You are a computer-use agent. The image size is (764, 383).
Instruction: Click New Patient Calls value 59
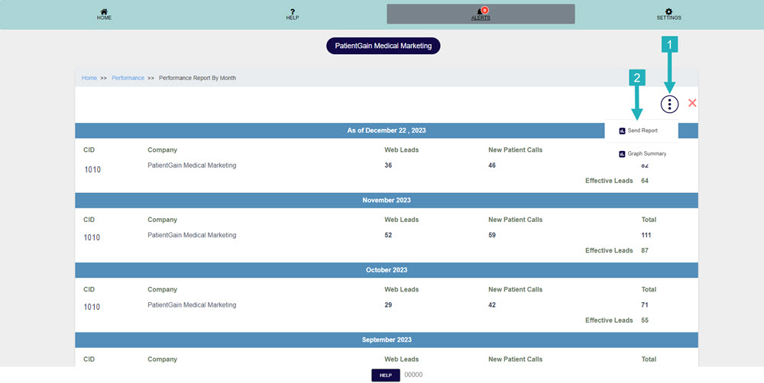(491, 235)
